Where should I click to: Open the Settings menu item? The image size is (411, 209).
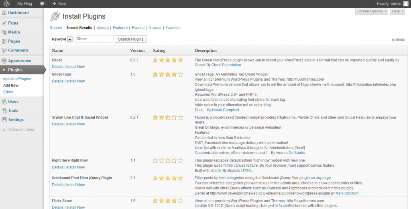click(x=16, y=120)
